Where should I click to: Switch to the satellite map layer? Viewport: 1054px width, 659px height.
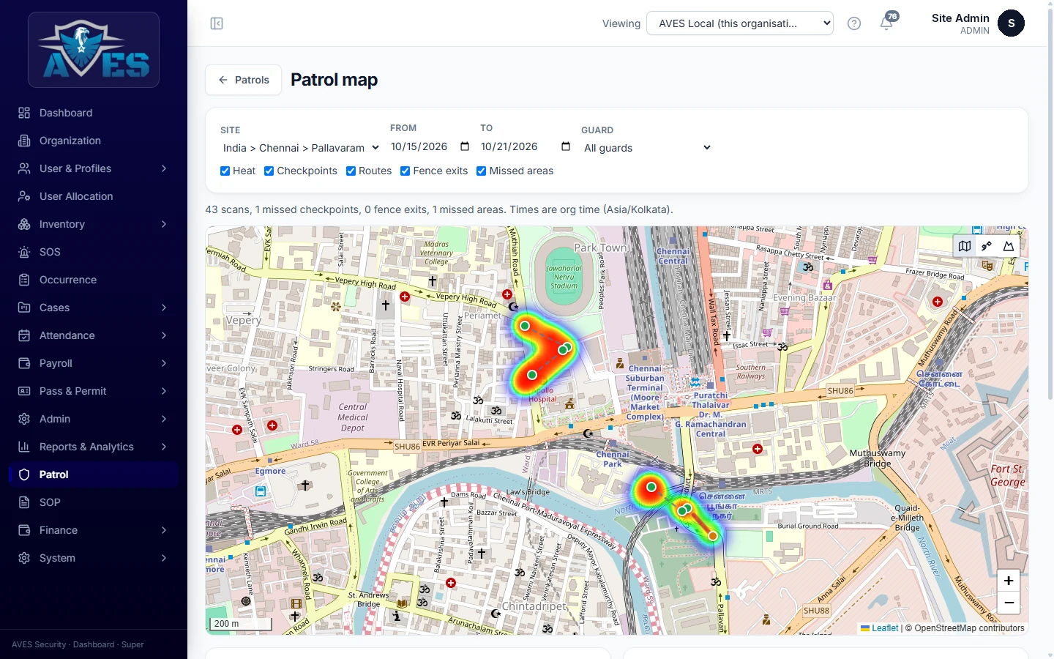(987, 246)
